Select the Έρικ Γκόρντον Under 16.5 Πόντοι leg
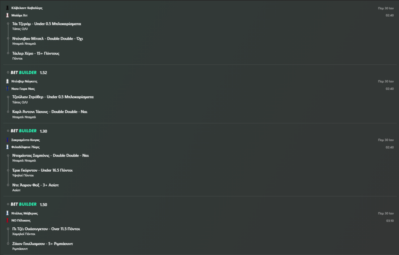Viewport: 399px width, 255px height. click(42, 170)
